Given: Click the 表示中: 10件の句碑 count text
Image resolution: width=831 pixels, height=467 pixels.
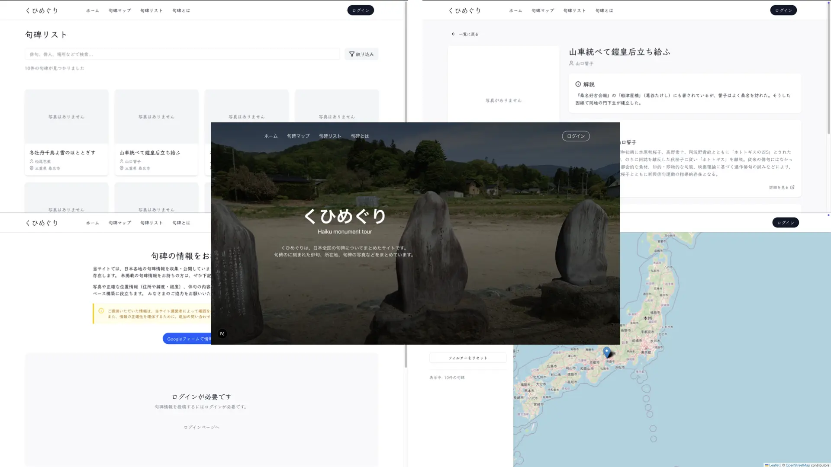Looking at the screenshot, I should (x=447, y=377).
